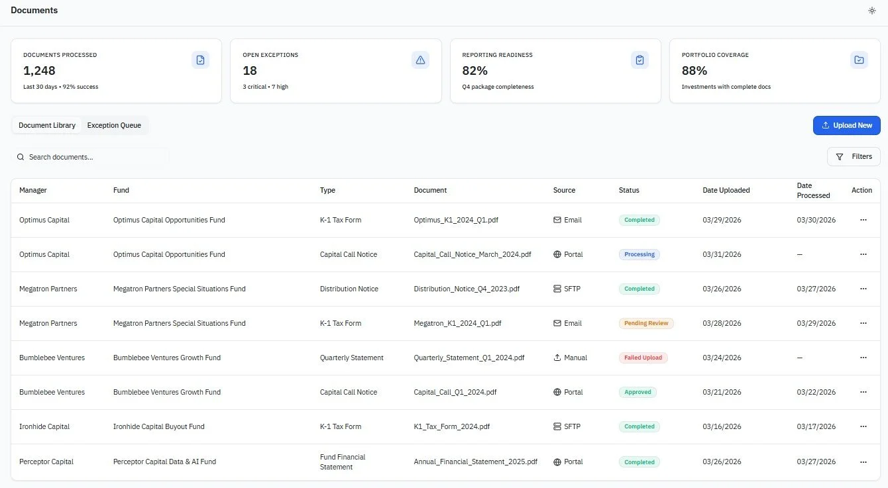The width and height of the screenshot is (888, 488).
Task: Focus the Search documents field
Action: tap(91, 157)
